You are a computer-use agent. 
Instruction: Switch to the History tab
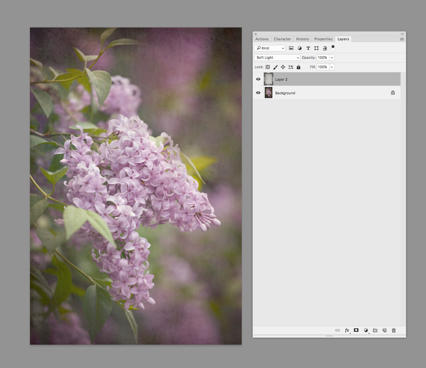pos(302,39)
